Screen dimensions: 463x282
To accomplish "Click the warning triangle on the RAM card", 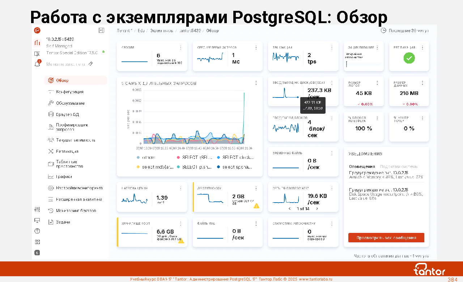I will pos(256,206).
